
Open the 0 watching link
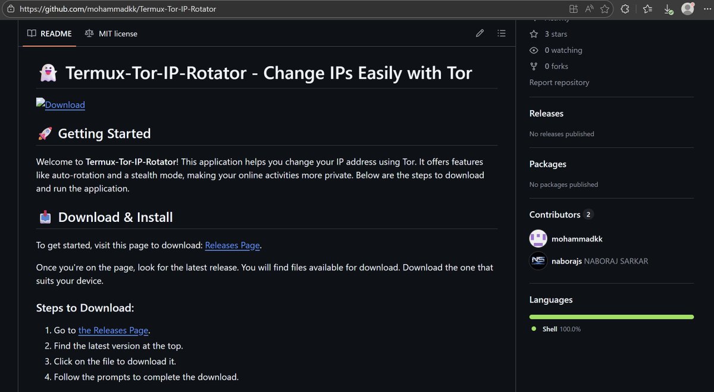pyautogui.click(x=556, y=50)
